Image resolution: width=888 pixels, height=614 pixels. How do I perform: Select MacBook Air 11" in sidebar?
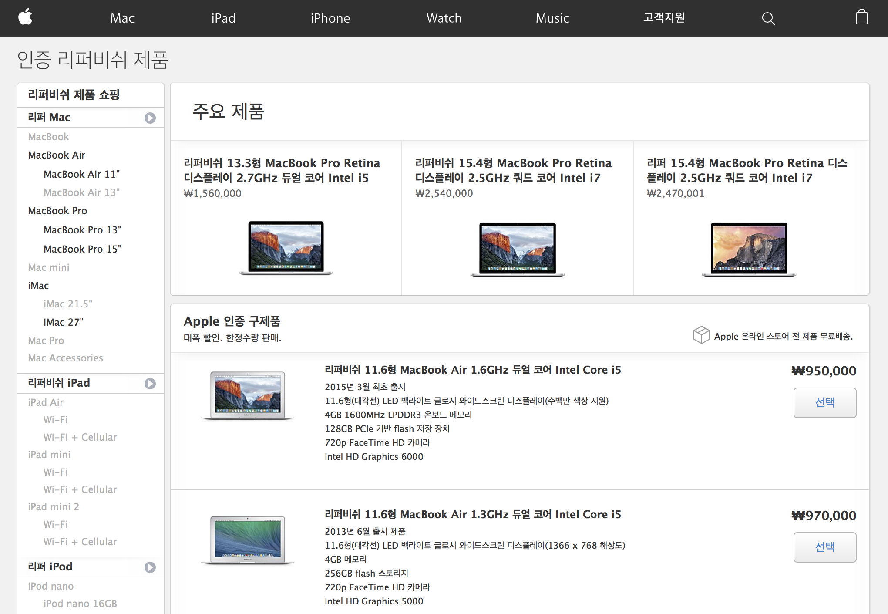81,174
